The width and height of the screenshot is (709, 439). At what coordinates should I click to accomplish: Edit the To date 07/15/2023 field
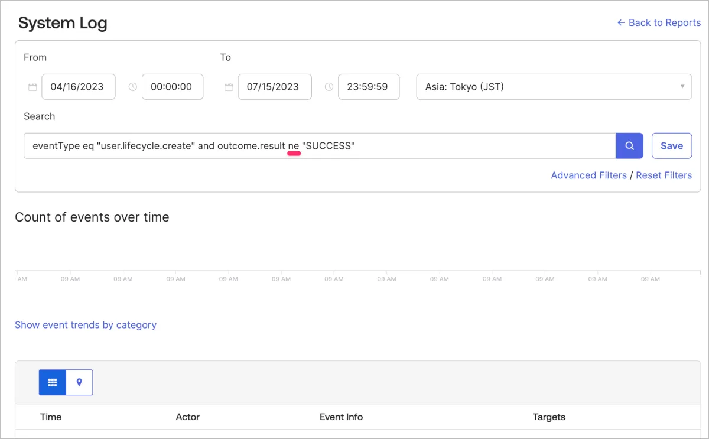(x=274, y=87)
